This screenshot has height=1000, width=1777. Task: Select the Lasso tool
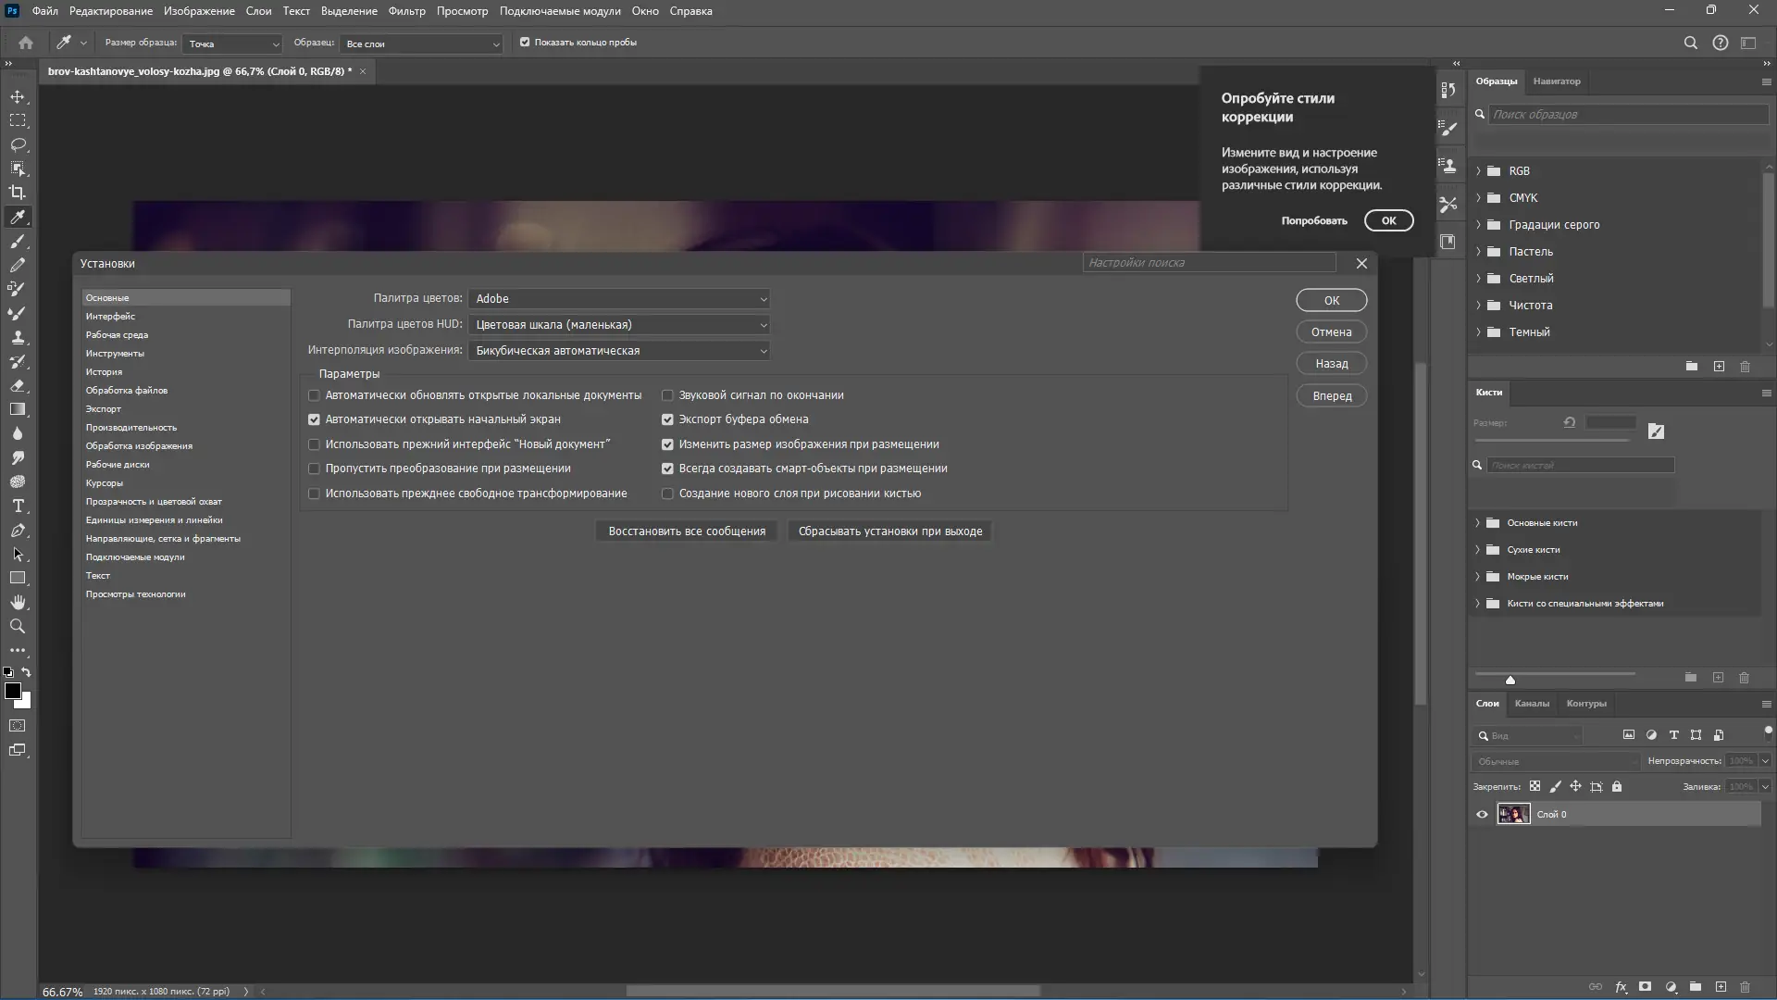coord(18,144)
